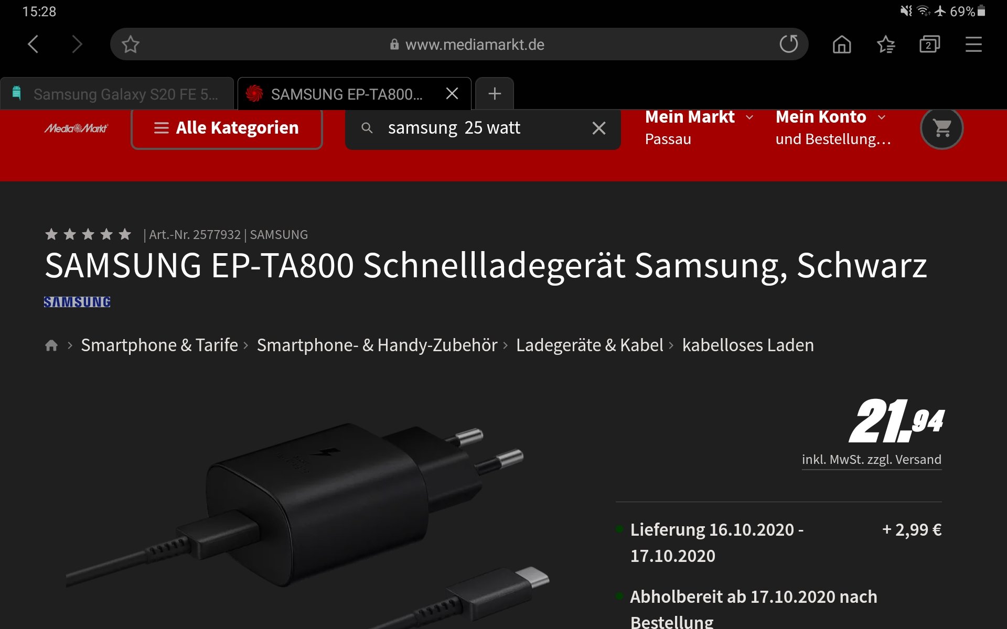Open Ladegeräte & Kabel breadcrumb link
This screenshot has height=629, width=1007.
point(590,345)
